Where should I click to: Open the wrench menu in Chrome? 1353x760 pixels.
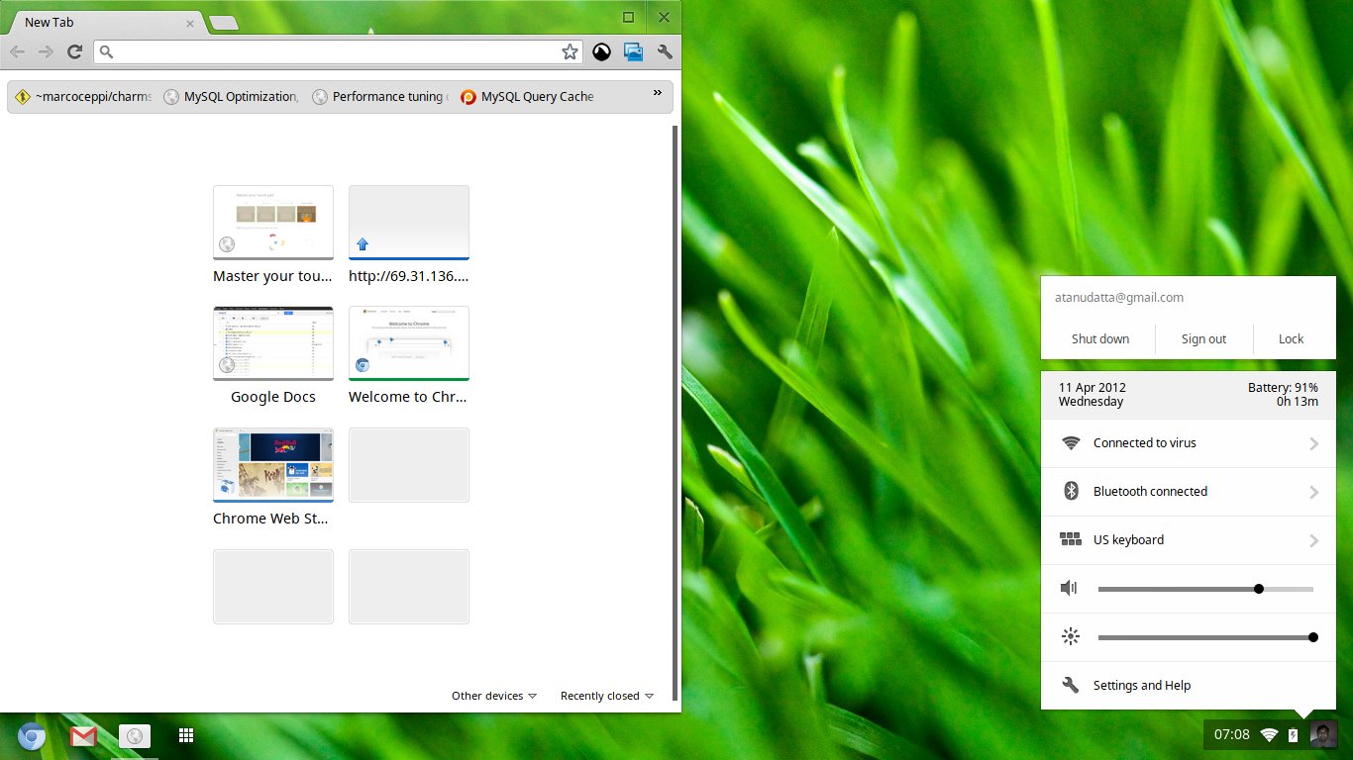(665, 52)
